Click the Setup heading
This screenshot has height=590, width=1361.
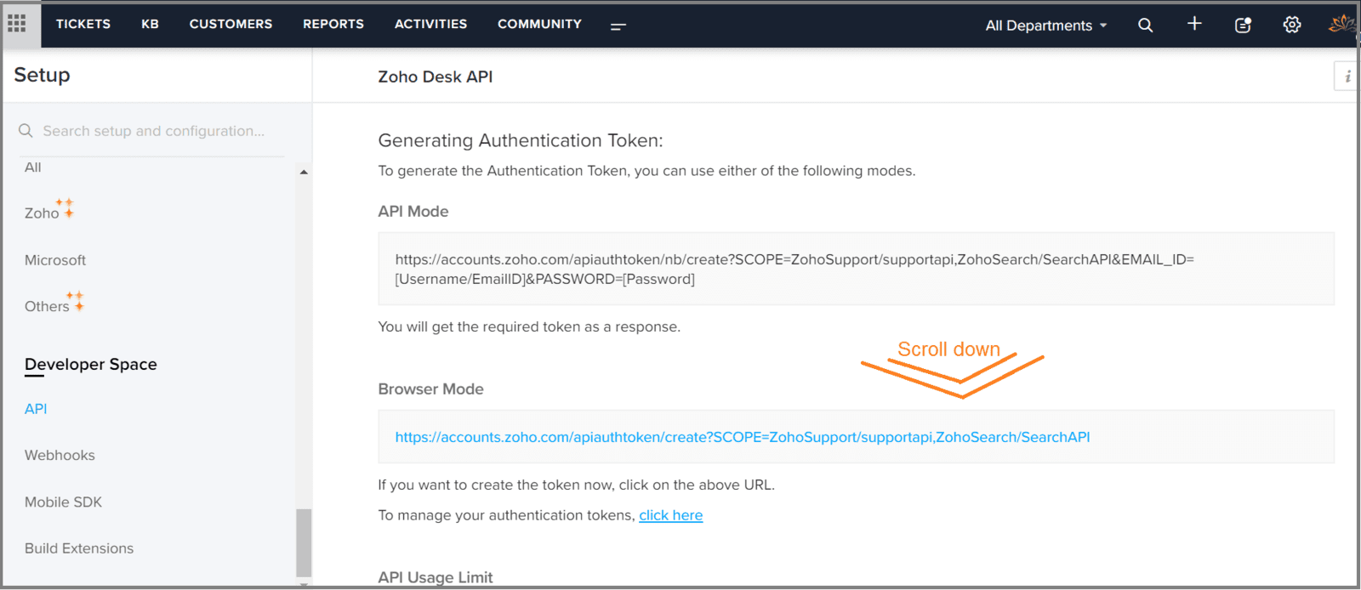click(x=42, y=75)
